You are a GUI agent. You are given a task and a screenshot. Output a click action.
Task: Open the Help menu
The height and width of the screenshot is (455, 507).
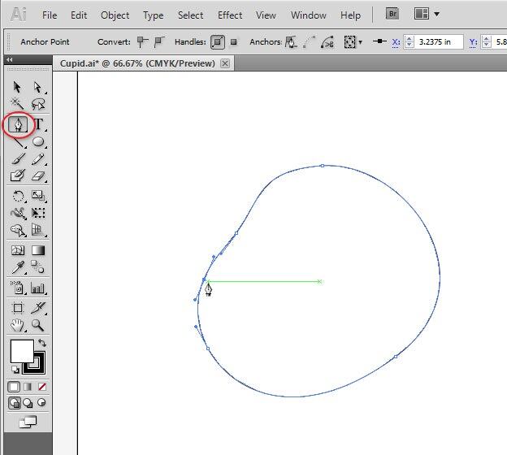click(x=350, y=15)
